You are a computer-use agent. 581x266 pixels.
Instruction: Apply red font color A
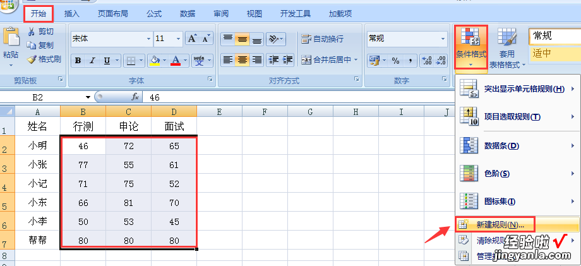[176, 61]
